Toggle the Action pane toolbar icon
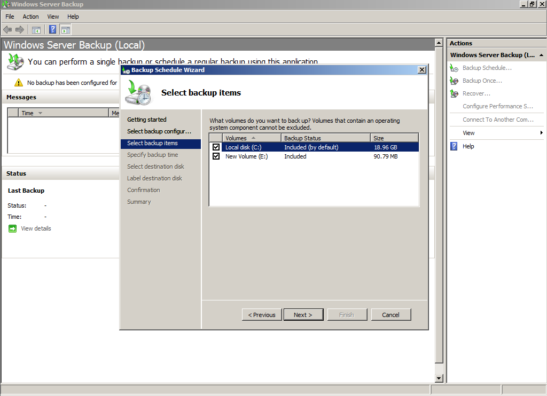This screenshot has width=547, height=396. click(65, 30)
